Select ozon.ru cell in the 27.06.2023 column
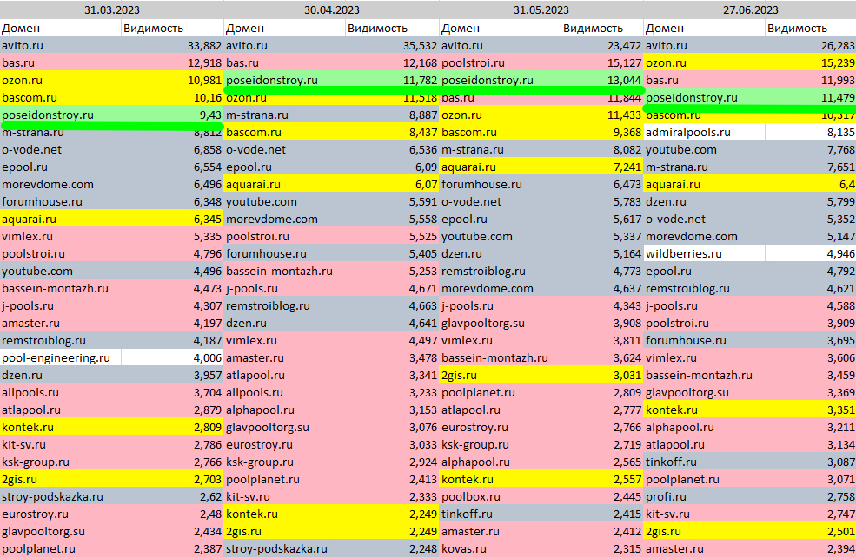The height and width of the screenshot is (557, 856). tap(704, 62)
